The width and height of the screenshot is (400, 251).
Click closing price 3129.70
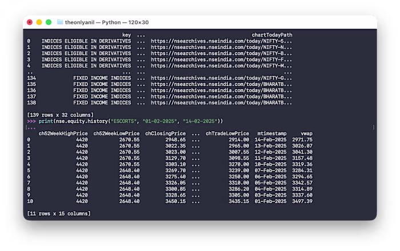pyautogui.click(x=175, y=158)
